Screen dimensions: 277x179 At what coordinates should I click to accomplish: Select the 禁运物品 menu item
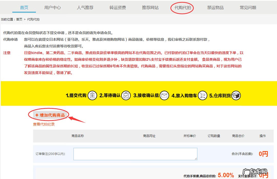215,7
